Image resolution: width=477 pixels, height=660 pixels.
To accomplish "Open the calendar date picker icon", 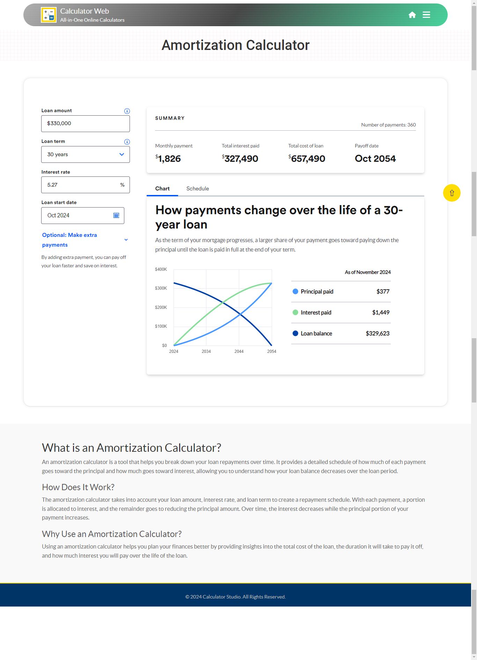I will click(x=116, y=215).
